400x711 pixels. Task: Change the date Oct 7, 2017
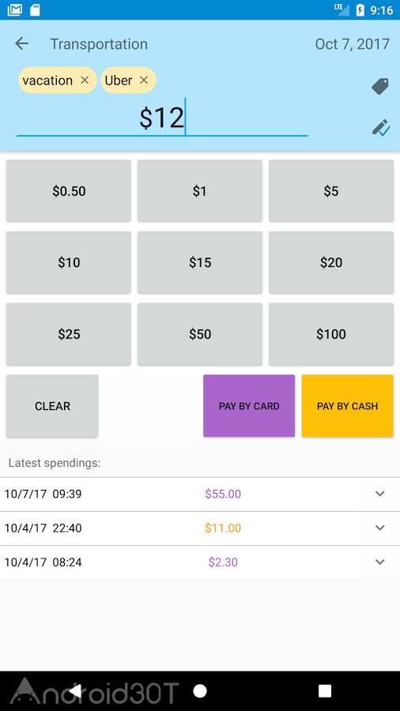[353, 44]
